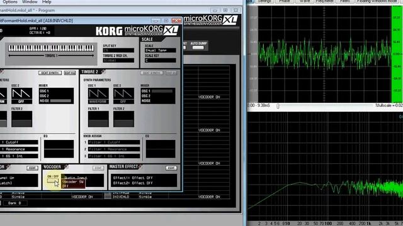
Task: Click the OCTAVE: +0 readout
Action: (x=40, y=33)
